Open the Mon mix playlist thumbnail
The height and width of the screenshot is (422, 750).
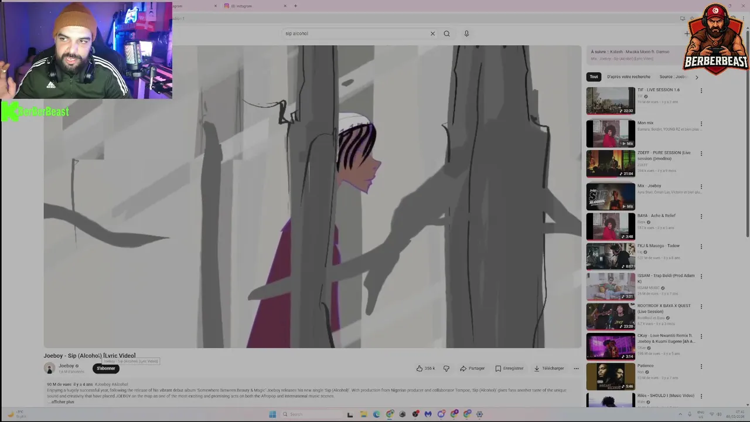click(611, 134)
